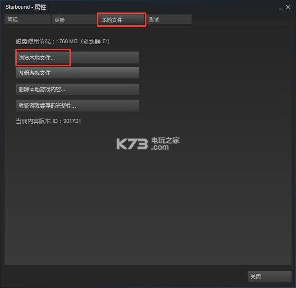Viewport: 296px width, 288px height.
Task: Select the 本地文件 tab
Action: pyautogui.click(x=121, y=19)
